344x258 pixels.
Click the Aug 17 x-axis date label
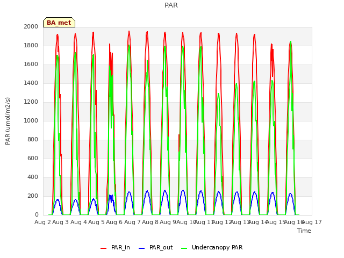(312, 222)
